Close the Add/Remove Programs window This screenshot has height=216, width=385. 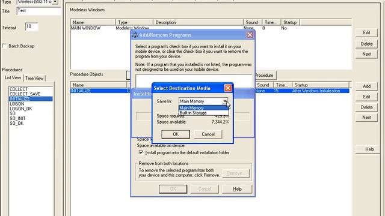250,35
